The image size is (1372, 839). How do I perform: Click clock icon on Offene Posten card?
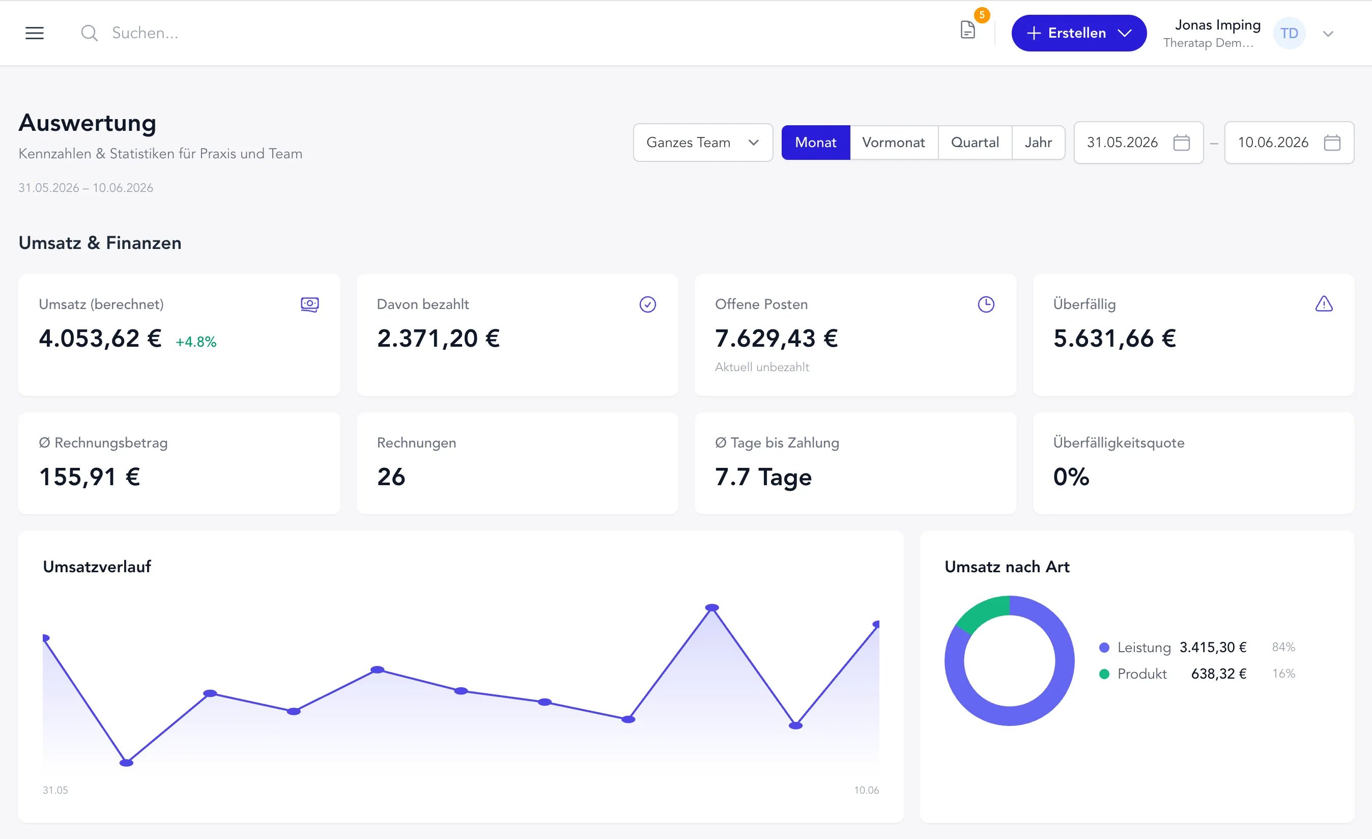(986, 304)
